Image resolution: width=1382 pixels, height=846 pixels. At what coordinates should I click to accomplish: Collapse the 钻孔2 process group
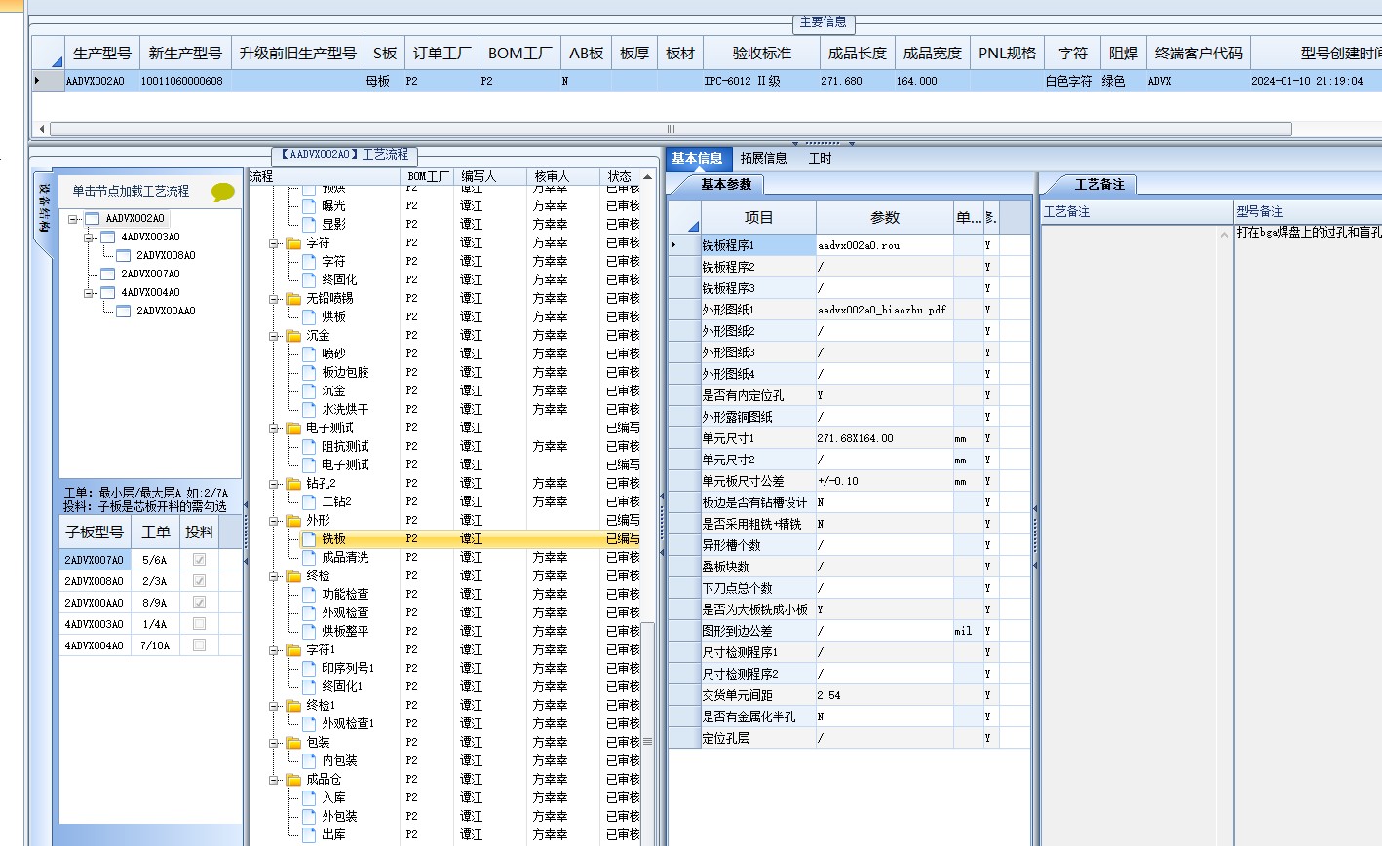[275, 484]
